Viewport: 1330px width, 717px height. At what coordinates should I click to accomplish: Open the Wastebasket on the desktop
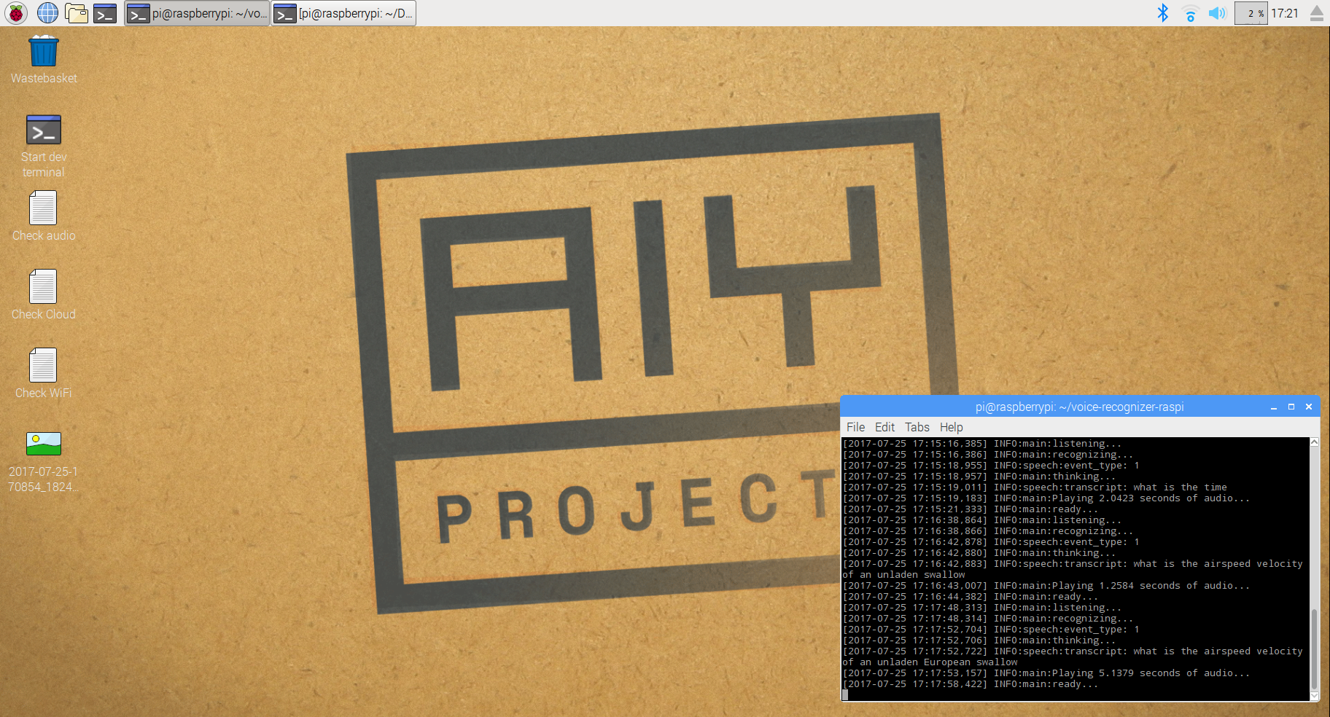[x=44, y=52]
